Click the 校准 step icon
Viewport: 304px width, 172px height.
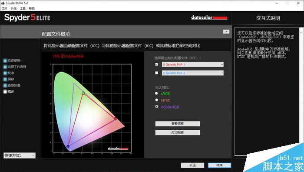click(5, 73)
